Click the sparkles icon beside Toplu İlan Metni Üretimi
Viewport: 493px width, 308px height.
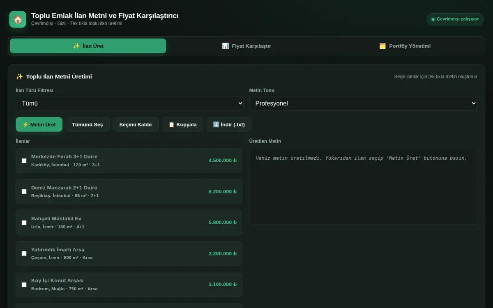tap(19, 77)
